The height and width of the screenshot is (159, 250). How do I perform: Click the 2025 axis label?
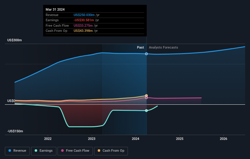(180, 139)
